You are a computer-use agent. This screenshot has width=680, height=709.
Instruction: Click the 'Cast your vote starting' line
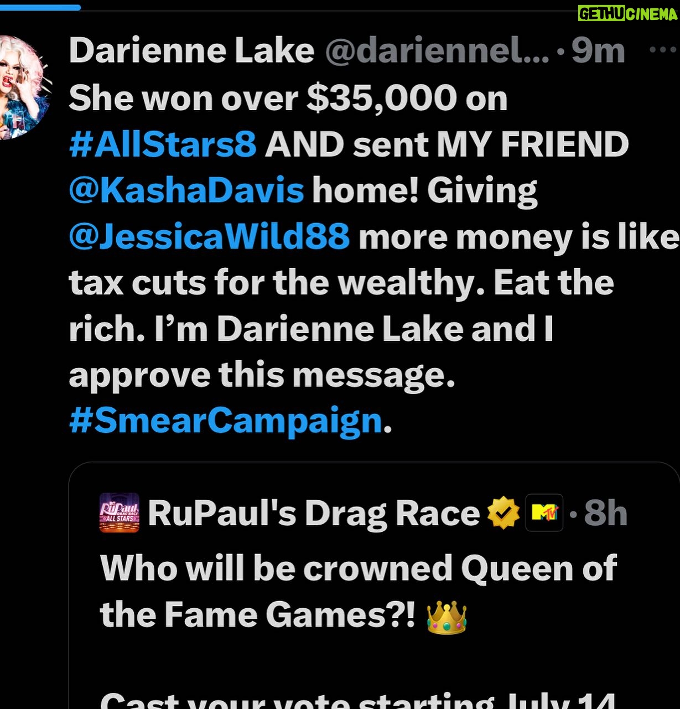[357, 700]
